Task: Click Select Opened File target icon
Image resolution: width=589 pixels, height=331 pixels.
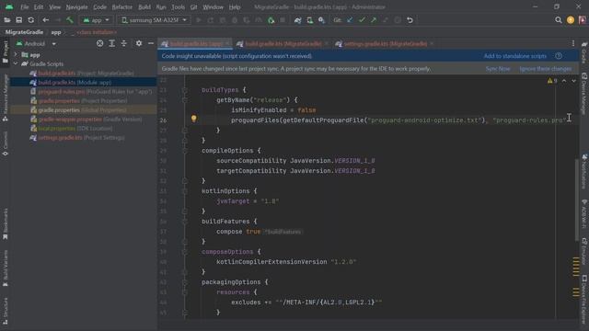Action: coord(100,43)
